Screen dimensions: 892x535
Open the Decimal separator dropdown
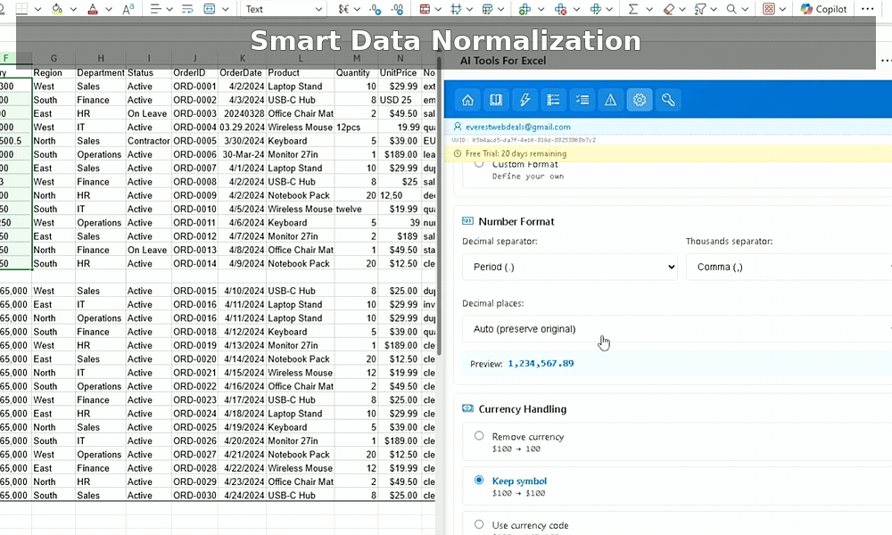(569, 267)
